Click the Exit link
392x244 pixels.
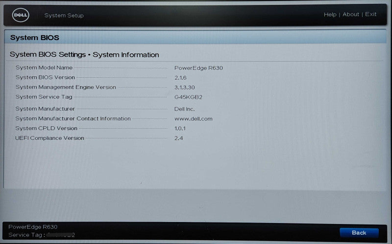pyautogui.click(x=371, y=14)
